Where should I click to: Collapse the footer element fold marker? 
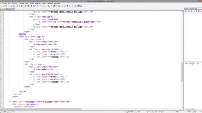(3, 102)
